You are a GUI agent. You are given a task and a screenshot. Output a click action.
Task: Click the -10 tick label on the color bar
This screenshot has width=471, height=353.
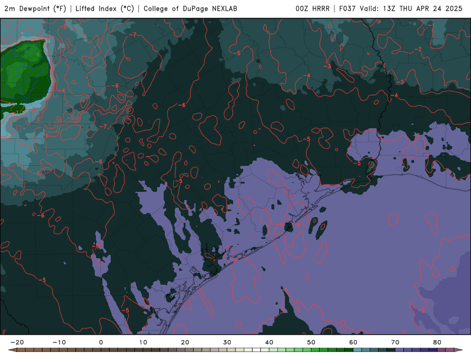(x=59, y=342)
